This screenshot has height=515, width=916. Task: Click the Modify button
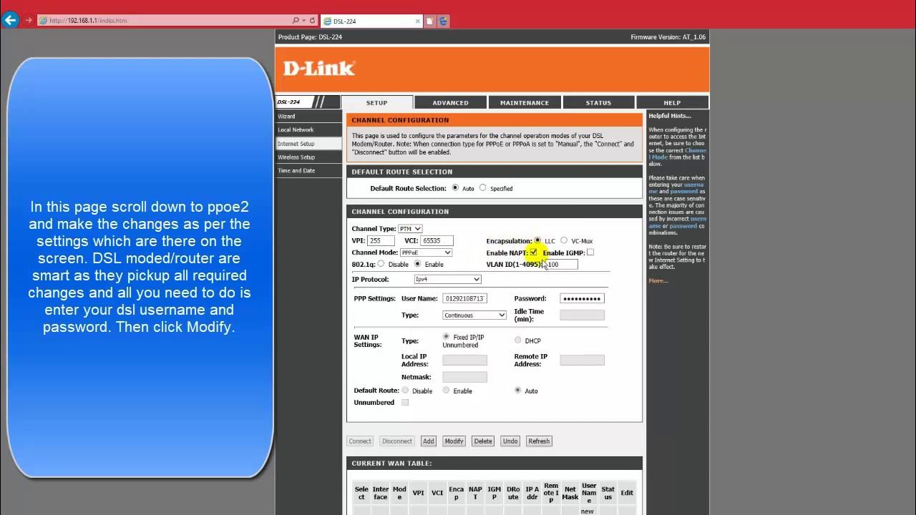pos(454,441)
